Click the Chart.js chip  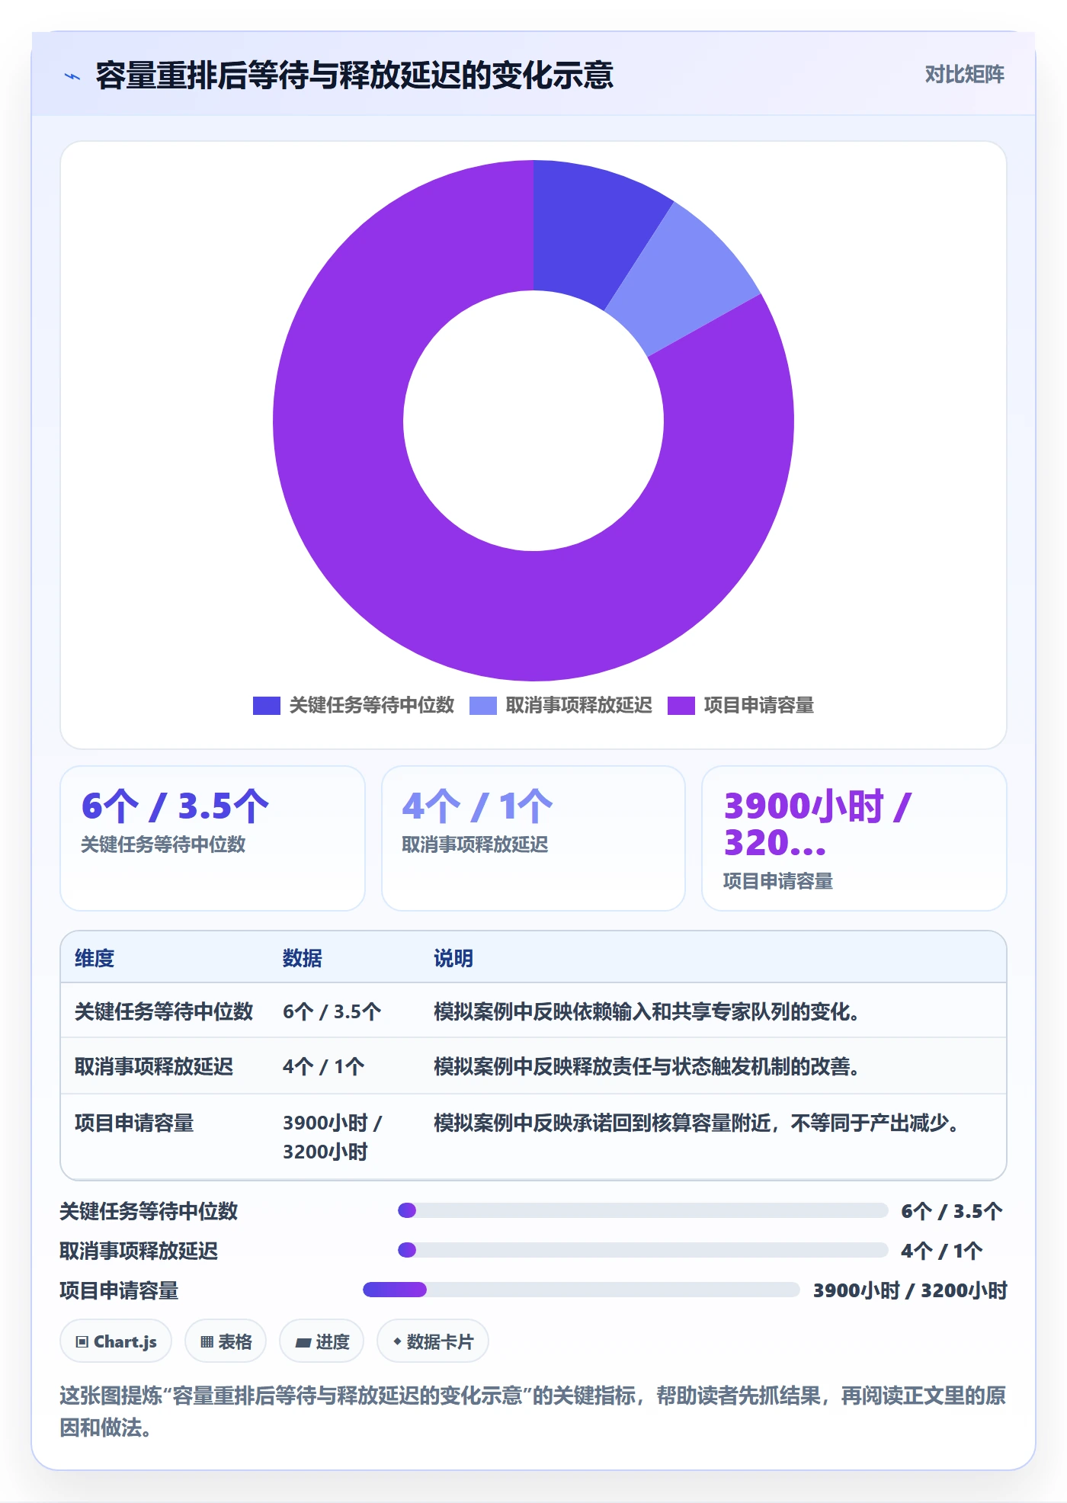116,1341
